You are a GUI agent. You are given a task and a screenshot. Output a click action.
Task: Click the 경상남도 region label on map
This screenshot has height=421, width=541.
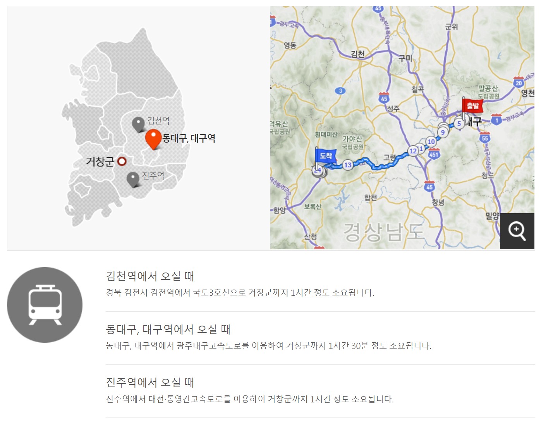[384, 232]
